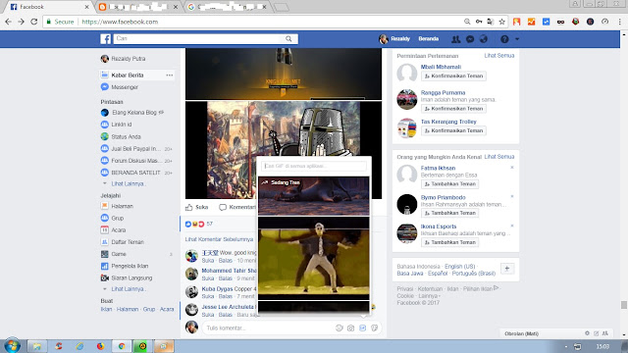
Task: Open the quick help question mark icon
Action: [x=504, y=39]
